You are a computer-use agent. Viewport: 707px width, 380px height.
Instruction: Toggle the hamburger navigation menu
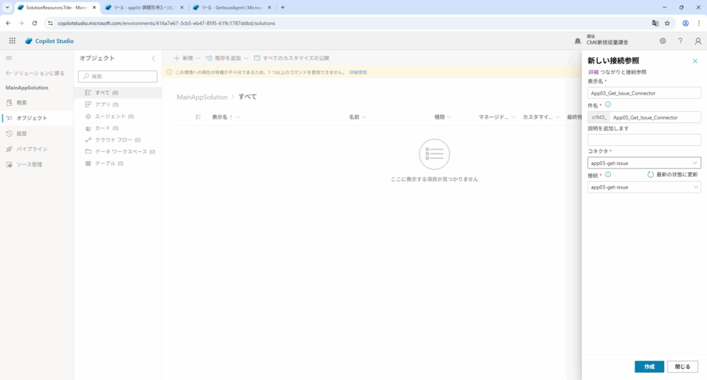pos(9,58)
